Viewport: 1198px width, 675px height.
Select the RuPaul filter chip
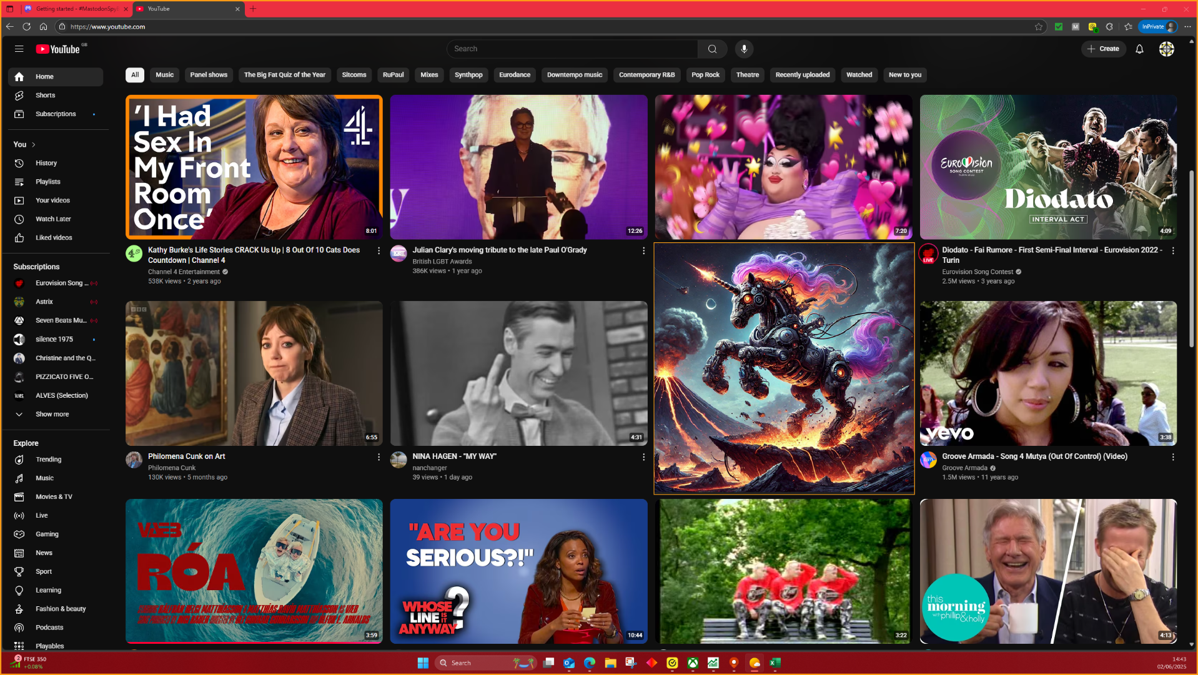pos(394,75)
